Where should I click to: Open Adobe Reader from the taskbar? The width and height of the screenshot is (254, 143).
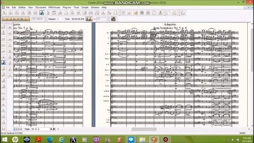38,139
